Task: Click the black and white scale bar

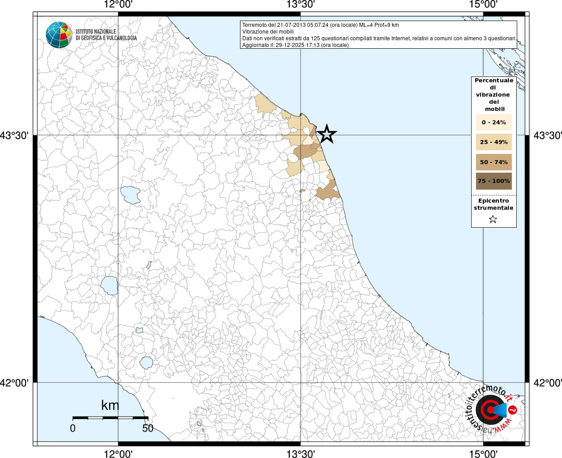Action: coord(110,418)
